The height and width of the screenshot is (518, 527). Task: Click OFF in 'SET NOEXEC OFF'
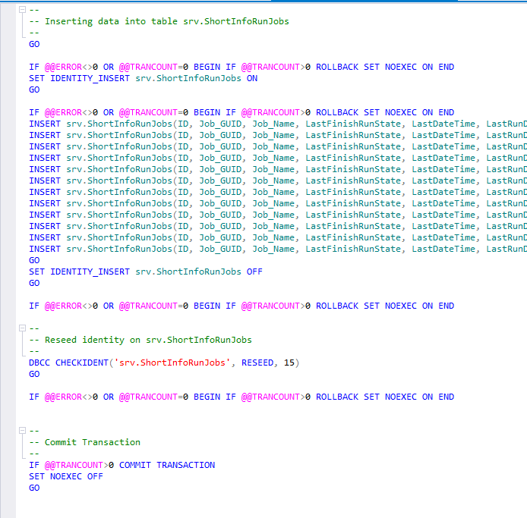(x=95, y=477)
